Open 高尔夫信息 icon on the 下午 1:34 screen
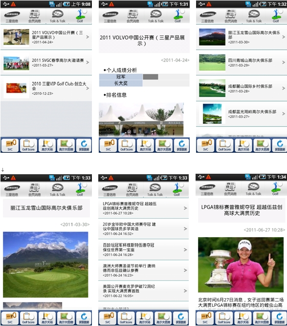The width and height of the screenshot is (287, 326). [262, 318]
